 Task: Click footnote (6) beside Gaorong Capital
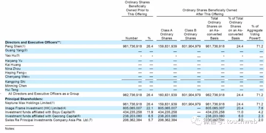pyautogui.click(x=79, y=116)
